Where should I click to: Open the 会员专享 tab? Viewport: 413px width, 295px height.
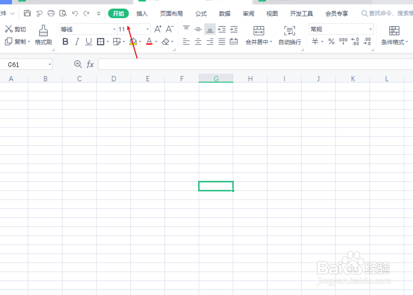337,13
